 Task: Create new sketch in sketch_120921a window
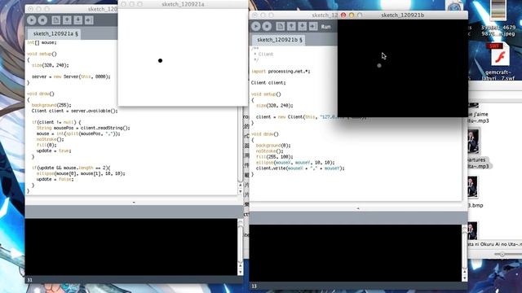pos(56,20)
